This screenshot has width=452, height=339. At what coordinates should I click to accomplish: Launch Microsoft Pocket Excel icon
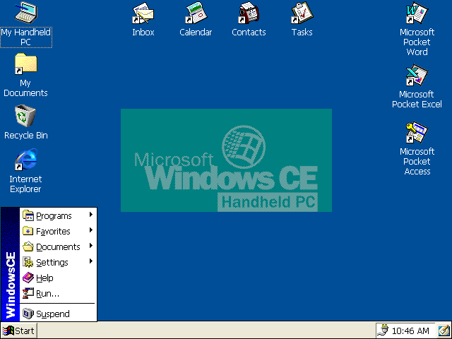tap(417, 76)
